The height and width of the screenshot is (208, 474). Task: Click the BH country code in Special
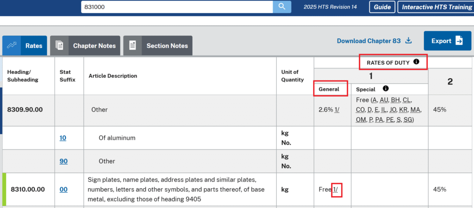(395, 100)
